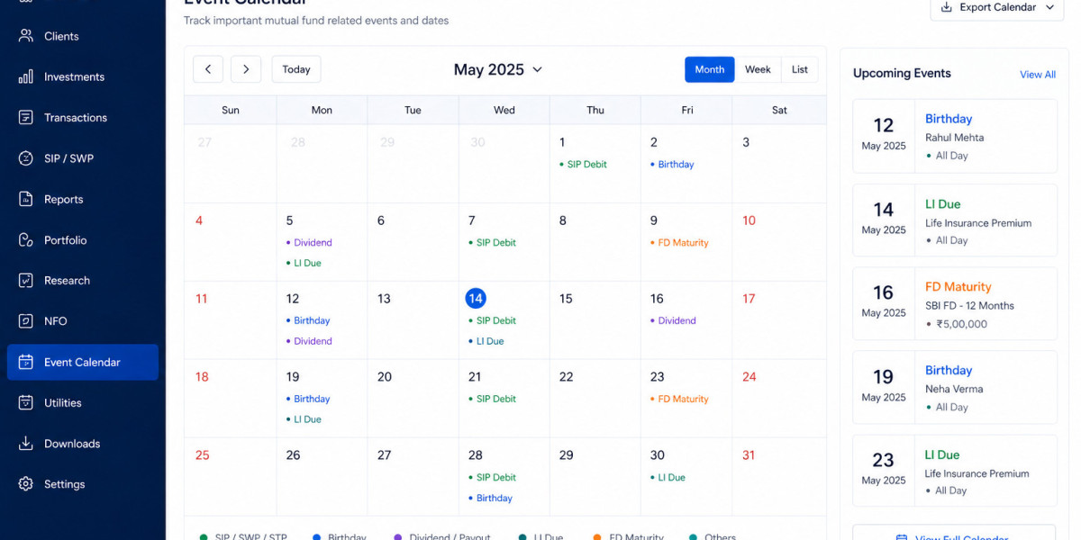Screen dimensions: 1081x540
Task: Select the Month view toggle
Action: 710,69
